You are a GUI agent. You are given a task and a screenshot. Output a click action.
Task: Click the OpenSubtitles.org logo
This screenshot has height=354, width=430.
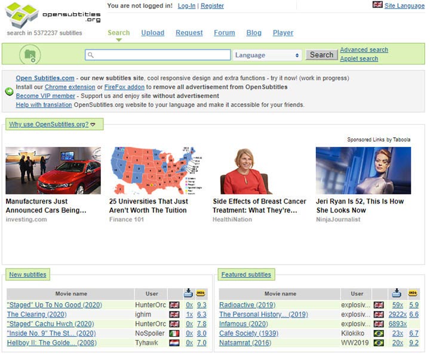53,16
